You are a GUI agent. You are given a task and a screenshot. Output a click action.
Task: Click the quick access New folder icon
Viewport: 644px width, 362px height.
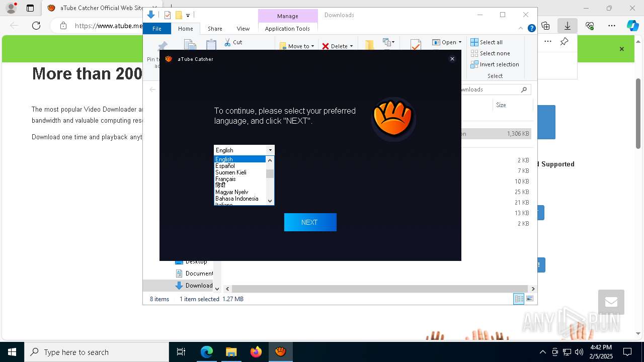(x=179, y=15)
